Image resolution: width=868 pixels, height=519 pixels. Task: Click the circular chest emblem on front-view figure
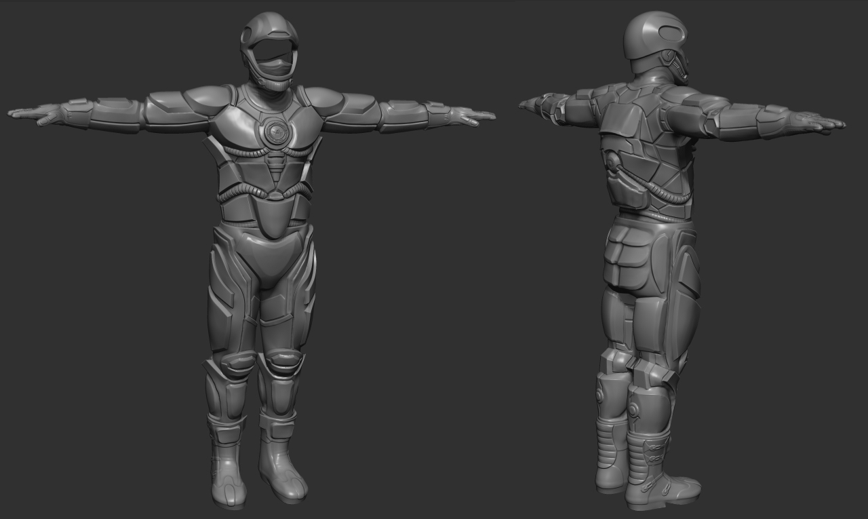277,132
